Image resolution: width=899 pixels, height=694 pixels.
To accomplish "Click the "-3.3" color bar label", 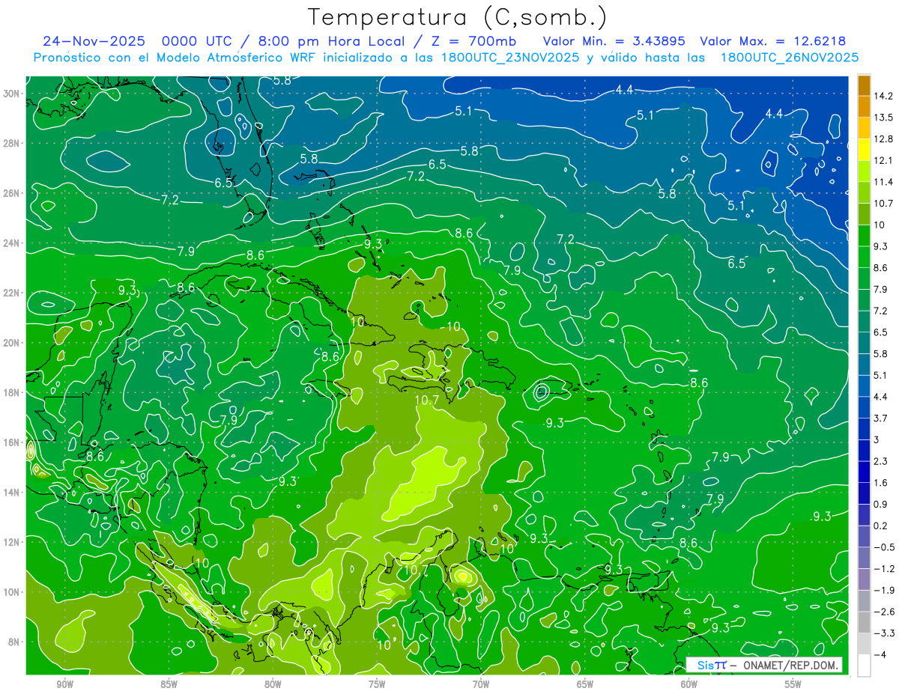I will tap(884, 633).
